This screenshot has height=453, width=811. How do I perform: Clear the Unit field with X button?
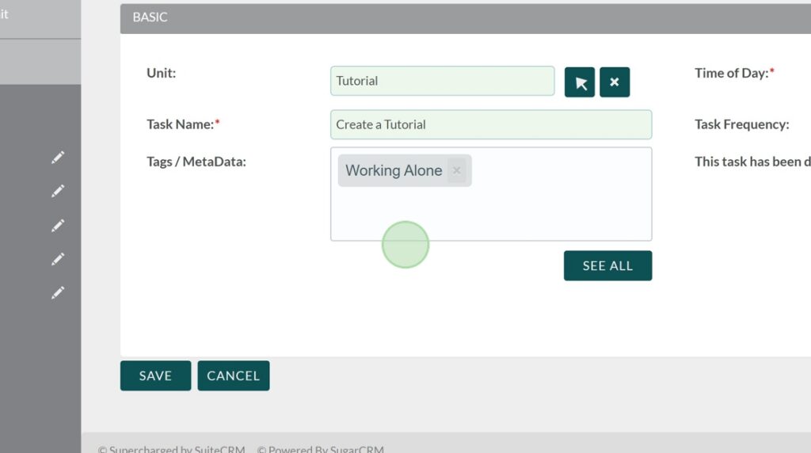(615, 82)
